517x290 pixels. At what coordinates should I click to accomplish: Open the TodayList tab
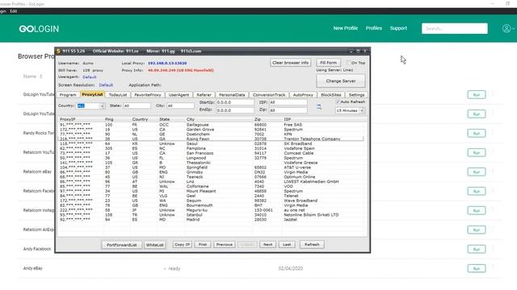coord(118,95)
